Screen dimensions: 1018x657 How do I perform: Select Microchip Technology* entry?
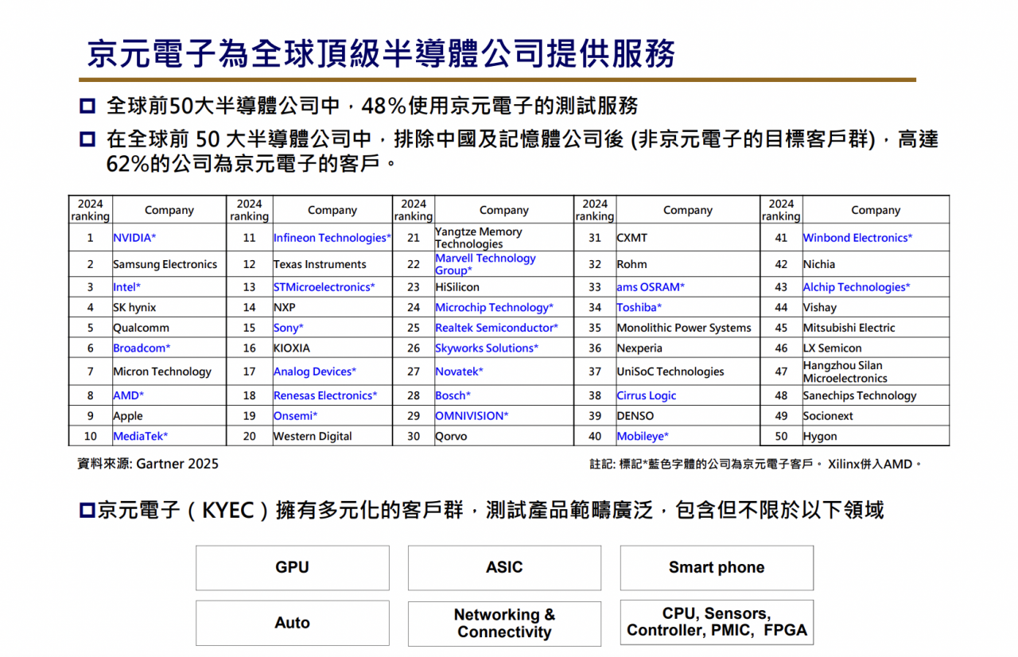(503, 308)
